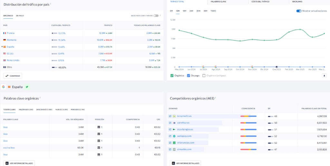The height and width of the screenshot is (166, 330).
Task: Sort by Palabras clave en total header
Action: click(315, 109)
